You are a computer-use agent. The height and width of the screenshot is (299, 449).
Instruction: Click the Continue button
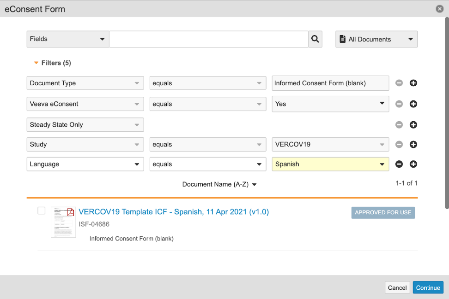pos(428,287)
